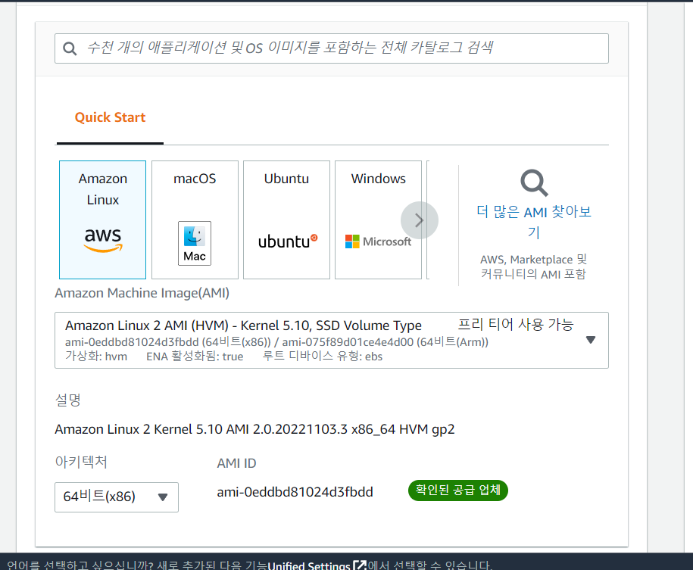The width and height of the screenshot is (693, 570).
Task: Switch to the Quick Start tab
Action: pos(110,117)
